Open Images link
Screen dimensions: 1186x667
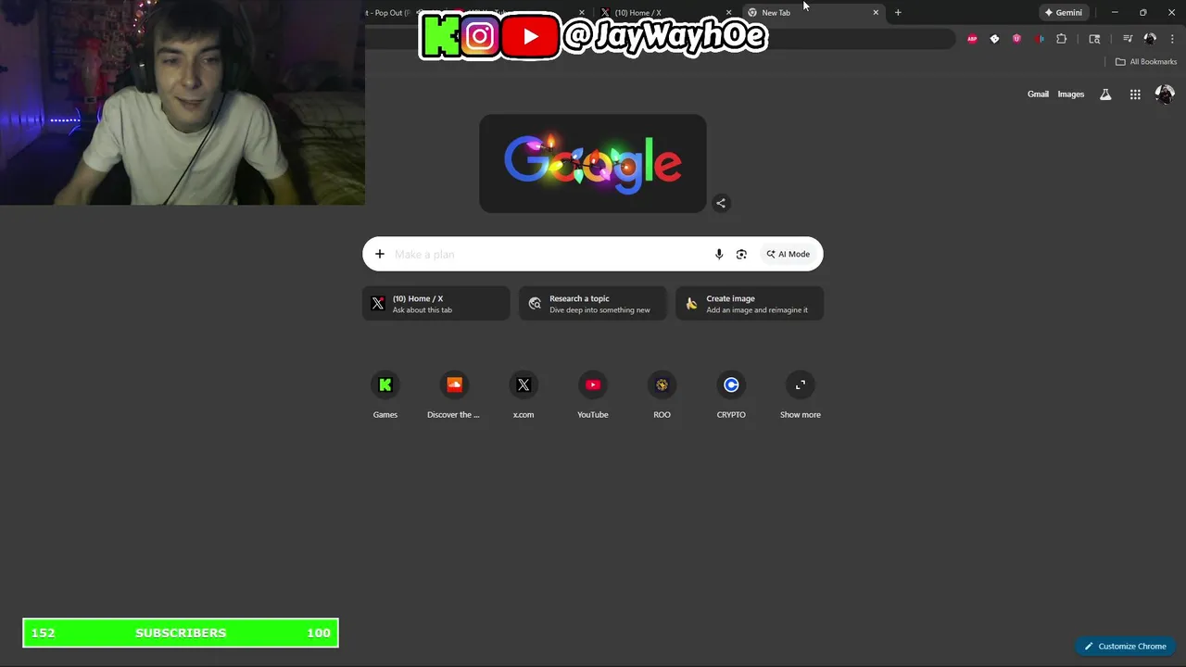[x=1071, y=94]
